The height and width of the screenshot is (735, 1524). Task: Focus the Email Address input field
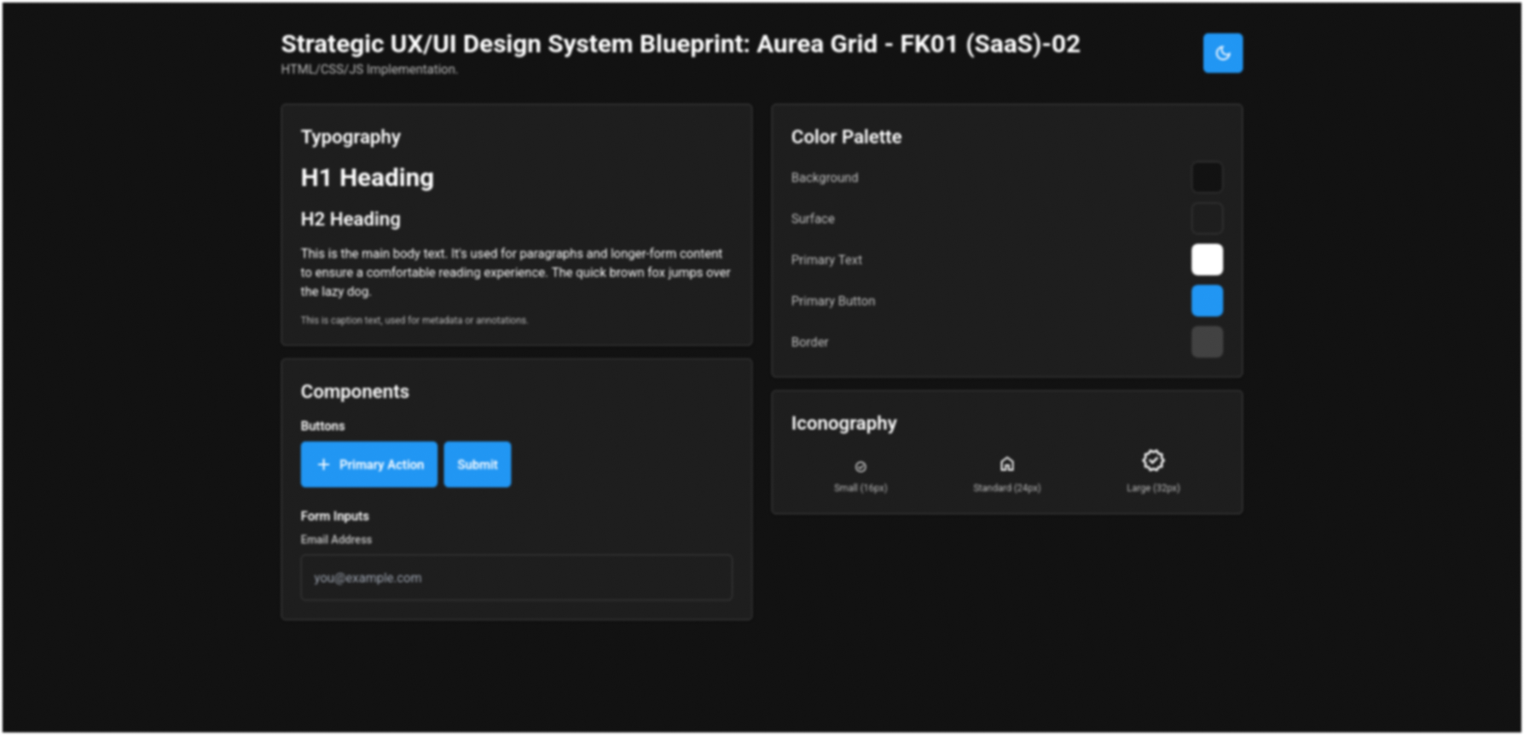point(516,578)
